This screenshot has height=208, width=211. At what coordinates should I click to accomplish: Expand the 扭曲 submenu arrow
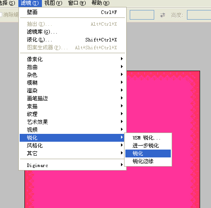122,67
